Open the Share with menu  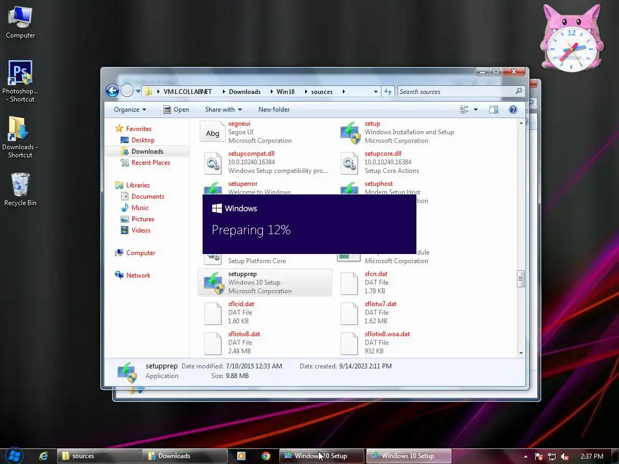[x=224, y=110]
